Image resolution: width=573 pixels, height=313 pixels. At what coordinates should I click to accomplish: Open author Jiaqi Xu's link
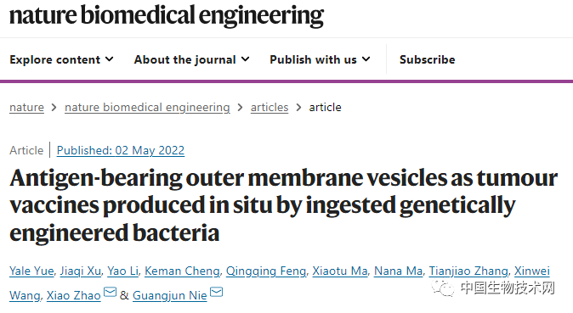(81, 271)
